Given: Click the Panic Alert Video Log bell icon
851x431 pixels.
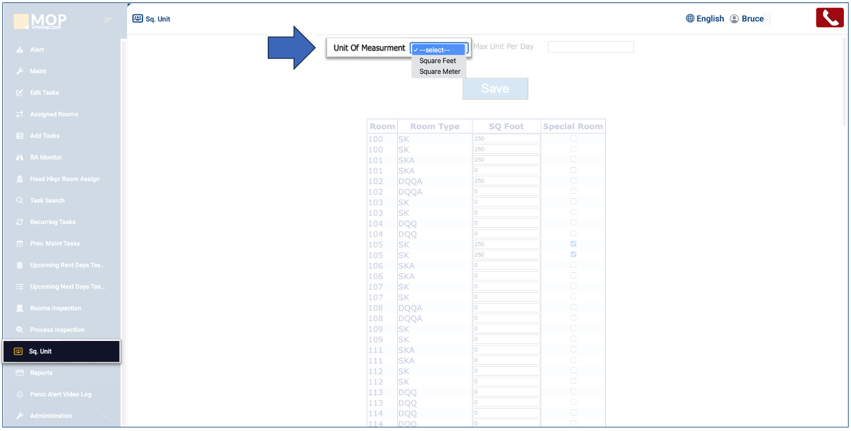Looking at the screenshot, I should pos(20,395).
